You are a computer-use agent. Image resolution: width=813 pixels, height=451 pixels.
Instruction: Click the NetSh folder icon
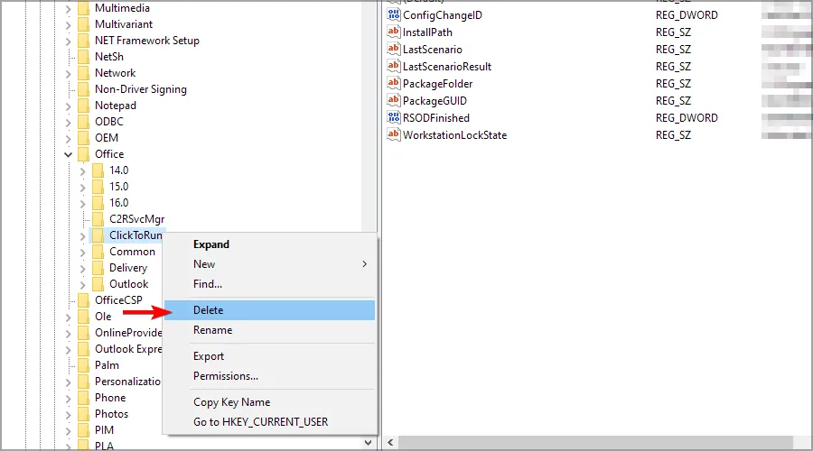click(83, 57)
